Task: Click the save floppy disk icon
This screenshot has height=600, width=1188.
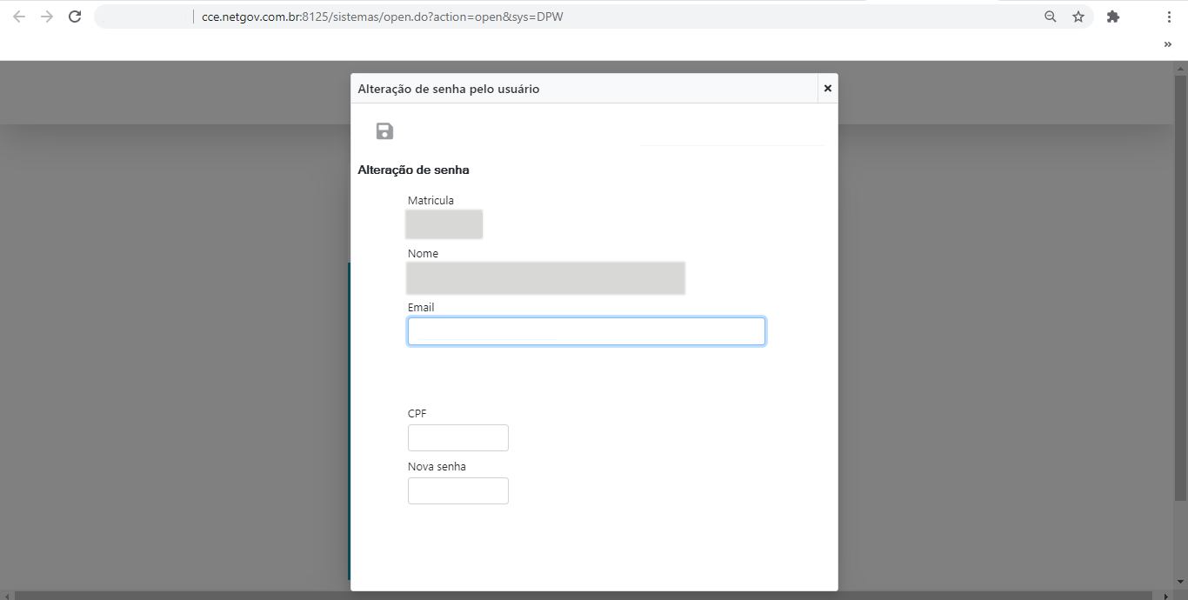Action: tap(384, 131)
